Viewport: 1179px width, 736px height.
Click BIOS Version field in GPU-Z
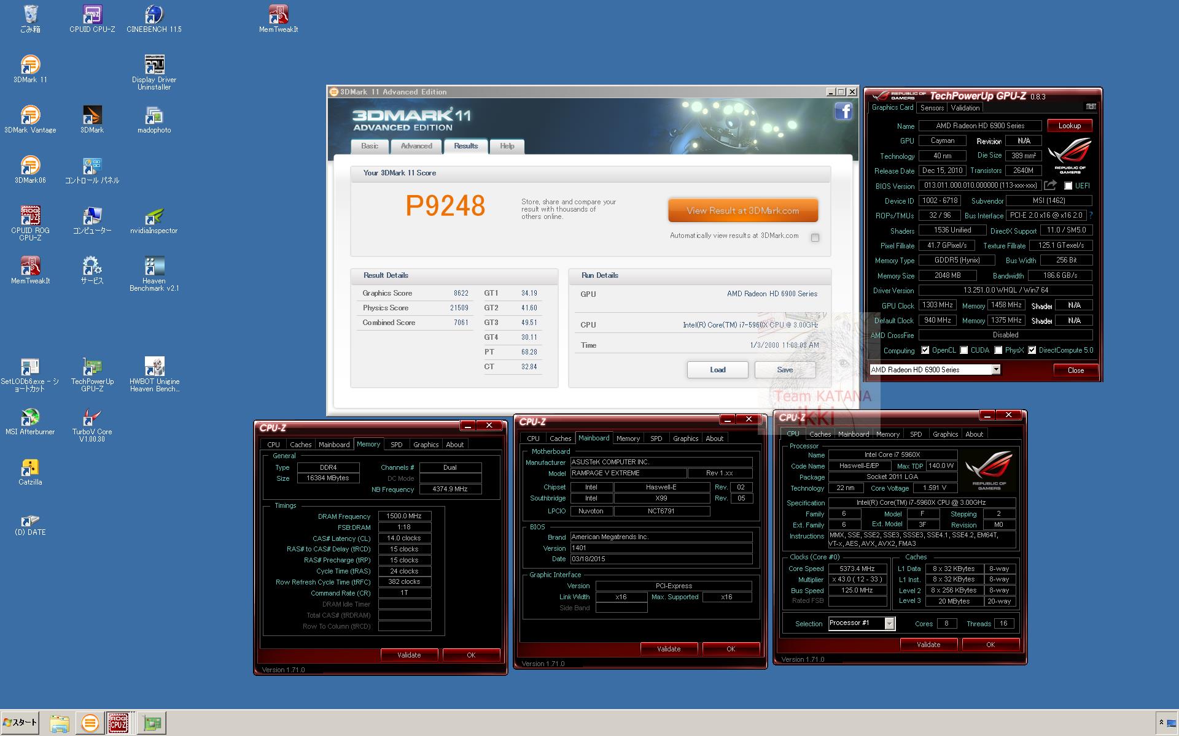[x=980, y=185]
